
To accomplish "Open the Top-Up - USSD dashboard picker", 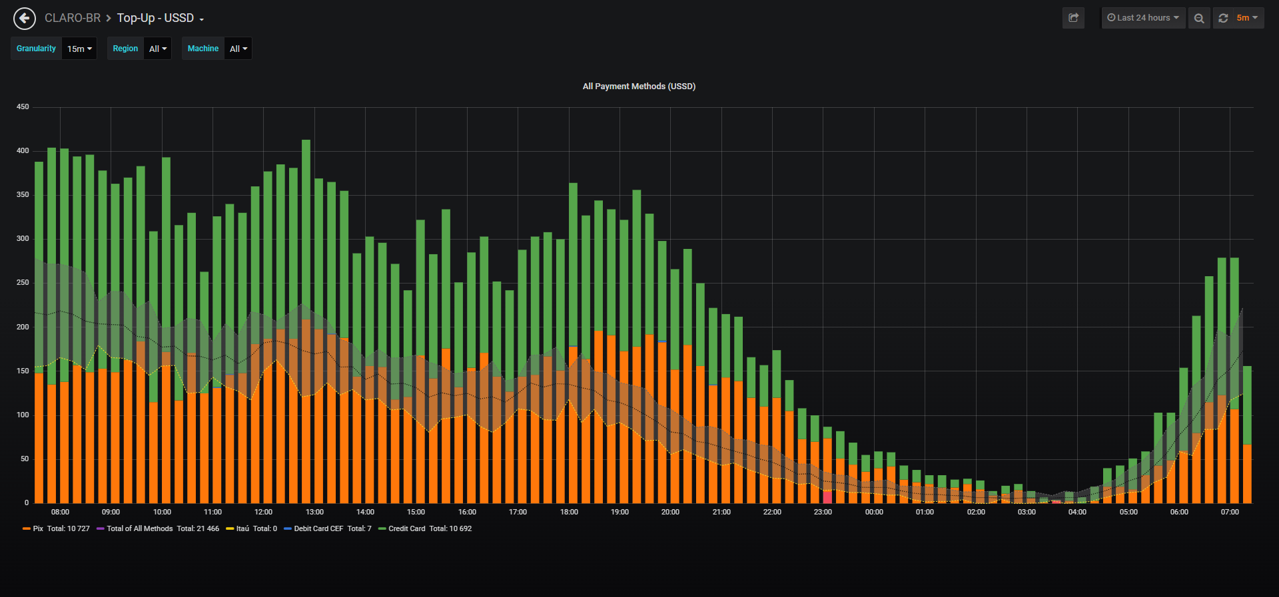I will [x=161, y=18].
